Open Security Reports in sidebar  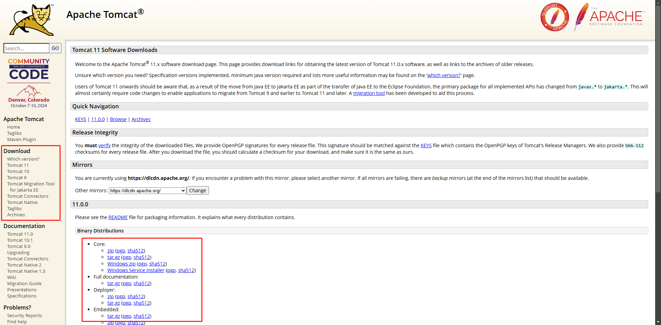24,316
